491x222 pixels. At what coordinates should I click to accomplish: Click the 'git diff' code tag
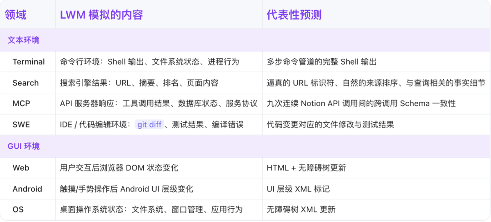[x=150, y=125]
